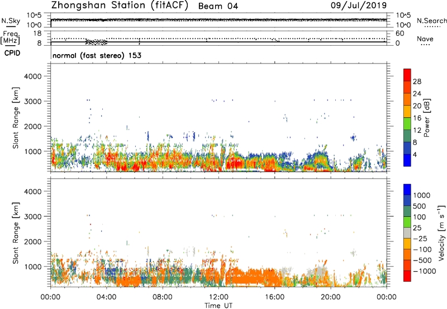The height and width of the screenshot is (309, 447).
Task: Select the N.Search legend label
Action: [x=431, y=21]
